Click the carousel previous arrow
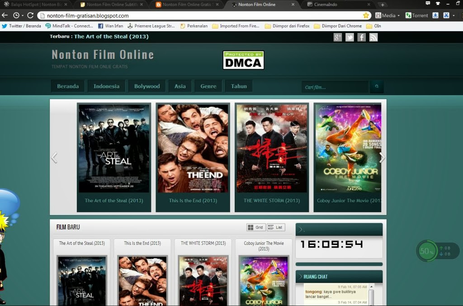This screenshot has height=306, width=463. coord(54,158)
